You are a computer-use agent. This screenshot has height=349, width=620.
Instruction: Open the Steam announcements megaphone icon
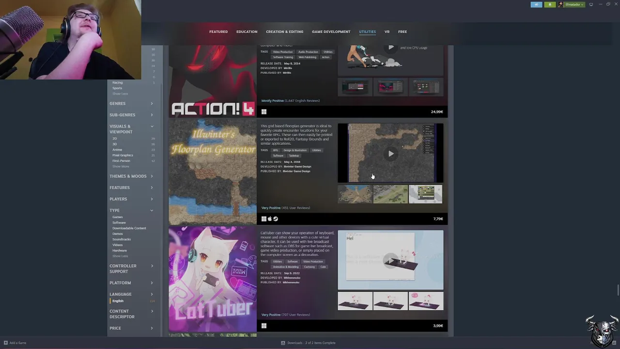pos(536,4)
